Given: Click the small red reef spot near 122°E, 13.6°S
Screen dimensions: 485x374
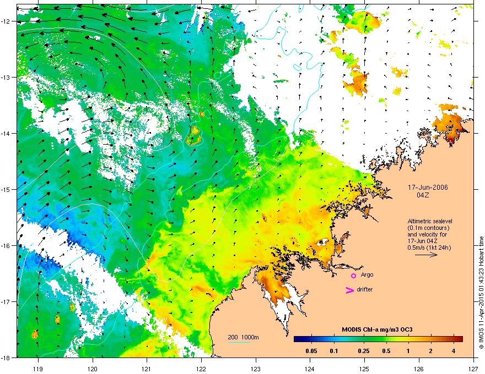Looking at the screenshot, I should click(202, 114).
